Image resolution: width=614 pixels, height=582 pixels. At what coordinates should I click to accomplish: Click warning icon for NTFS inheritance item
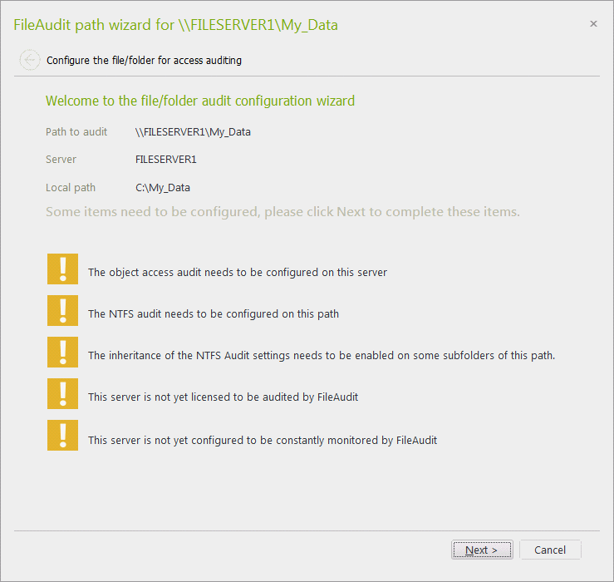[63, 353]
